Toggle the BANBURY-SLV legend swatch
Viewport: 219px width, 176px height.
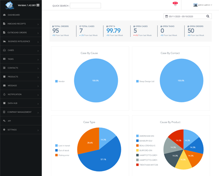(137, 141)
